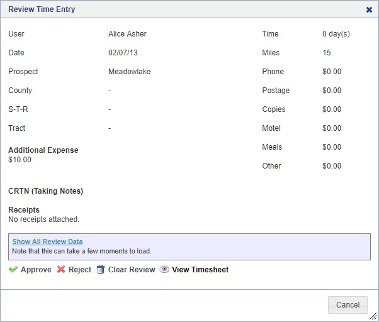This screenshot has width=379, height=322.
Task: Click the No receipts attached message
Action: pos(43,219)
